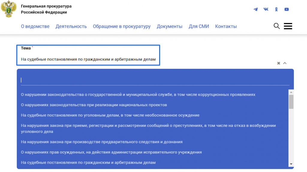Collapse the Тема dropdown list
Screen dimensions: 307x172
click(285, 63)
